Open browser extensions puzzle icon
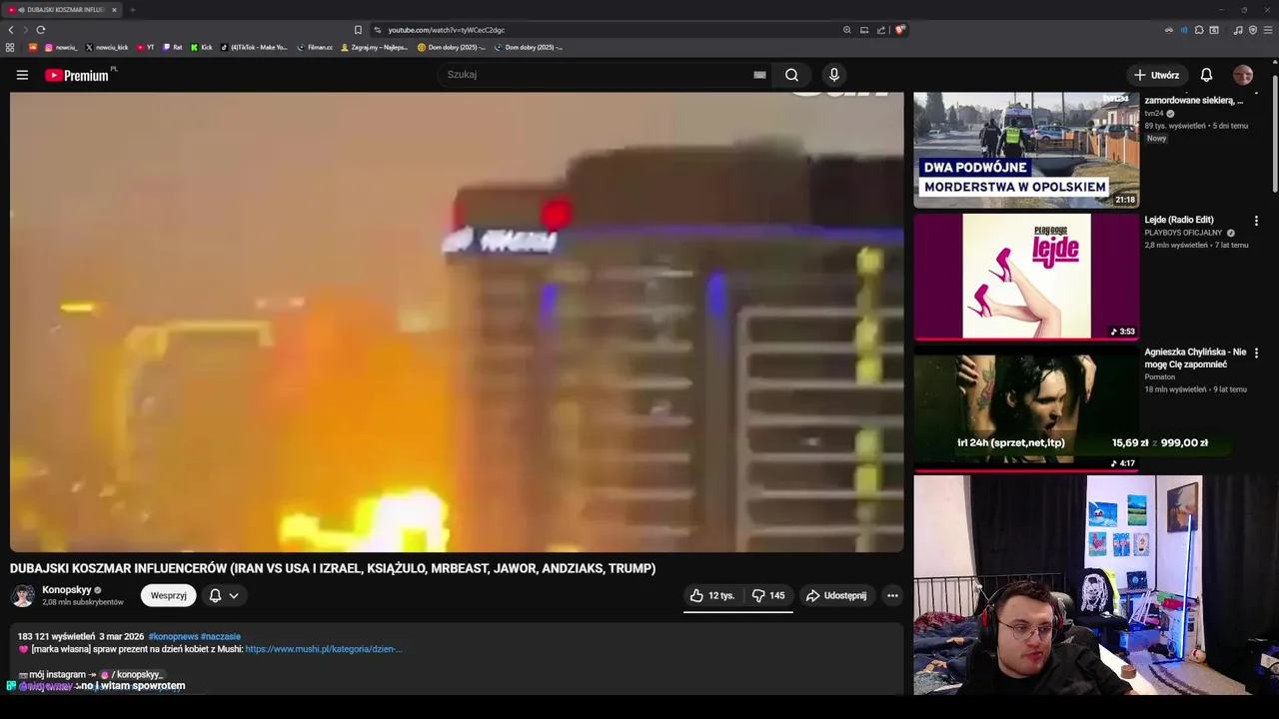The height and width of the screenshot is (719, 1279). (x=1199, y=30)
